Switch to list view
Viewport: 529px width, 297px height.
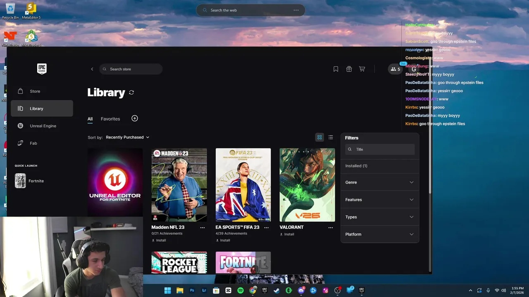click(331, 137)
